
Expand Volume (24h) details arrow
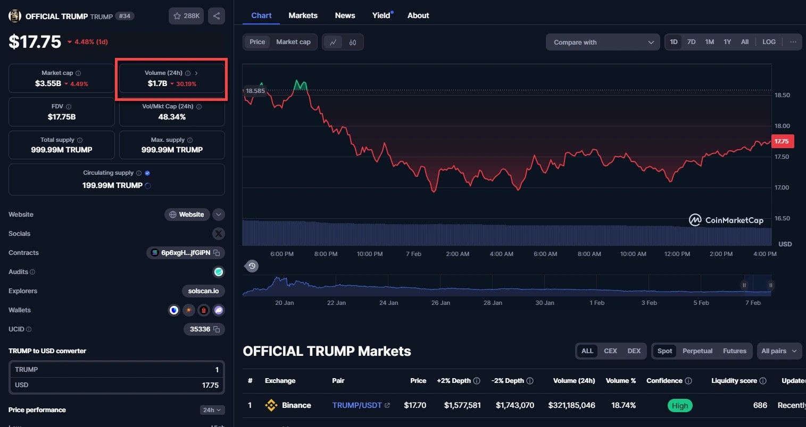[196, 73]
